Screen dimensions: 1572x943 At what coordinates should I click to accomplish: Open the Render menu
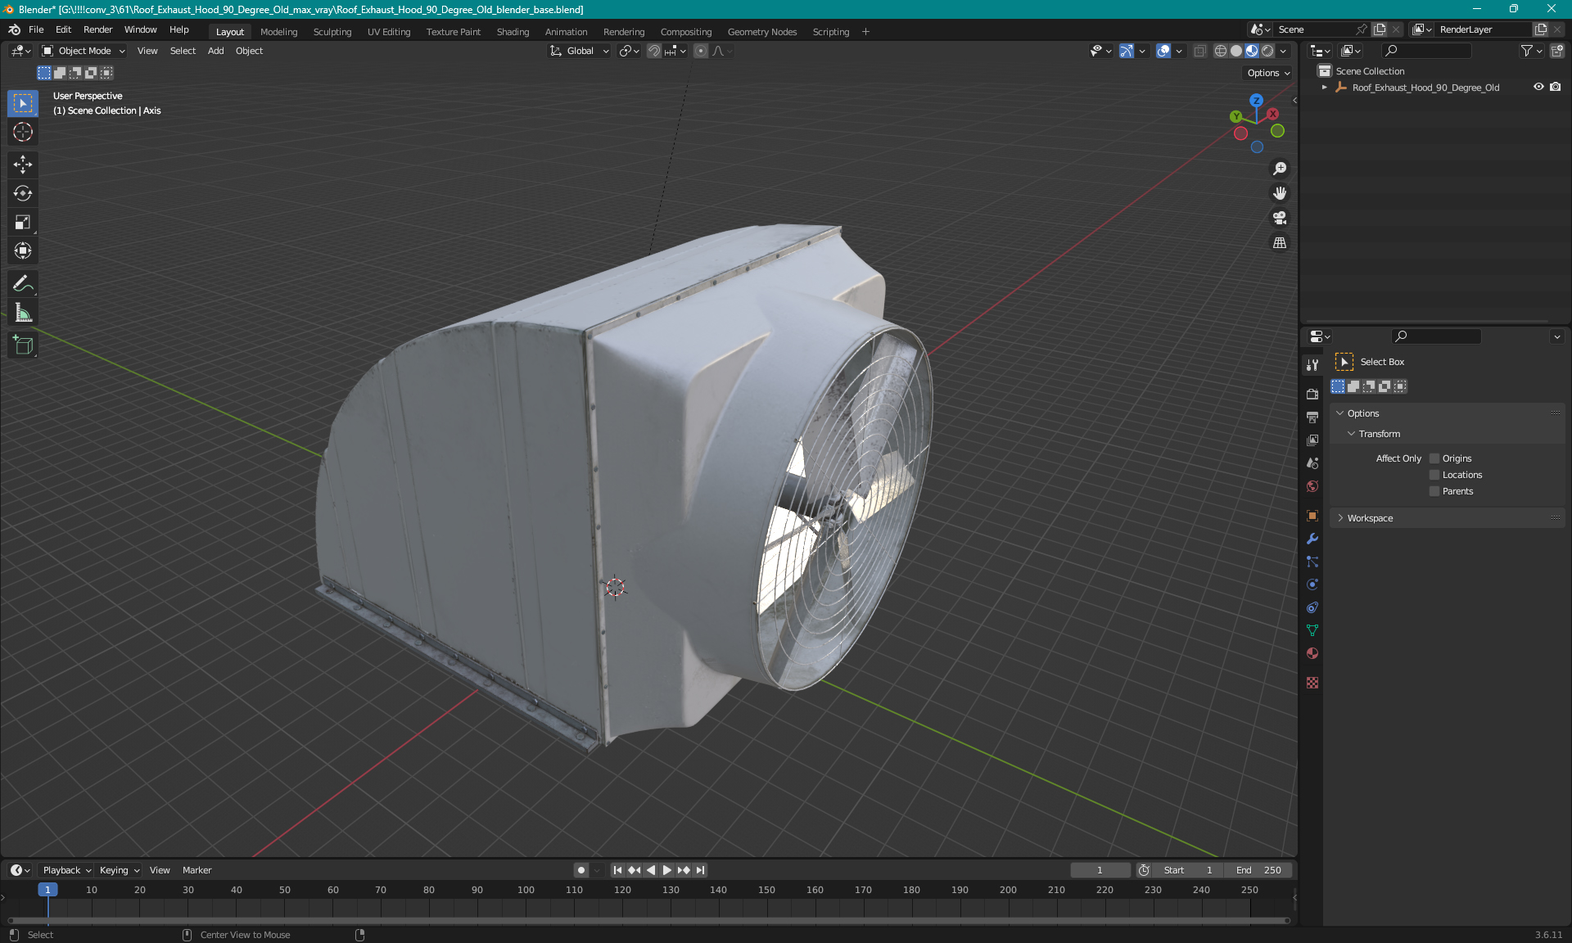(x=97, y=29)
